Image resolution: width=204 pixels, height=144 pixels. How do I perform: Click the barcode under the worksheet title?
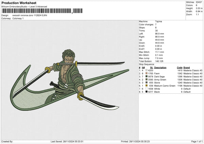[x=42, y=11]
